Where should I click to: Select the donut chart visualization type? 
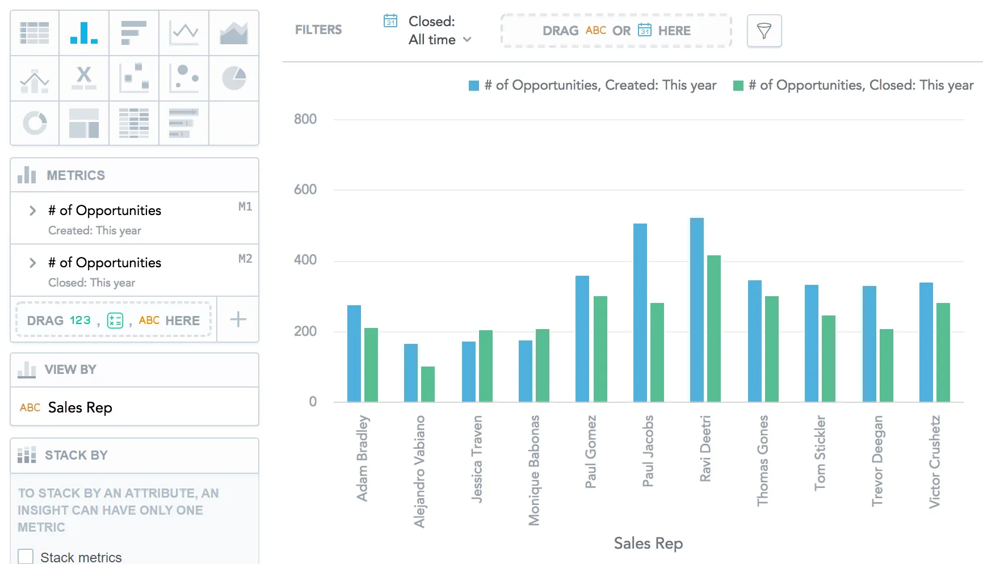tap(33, 123)
